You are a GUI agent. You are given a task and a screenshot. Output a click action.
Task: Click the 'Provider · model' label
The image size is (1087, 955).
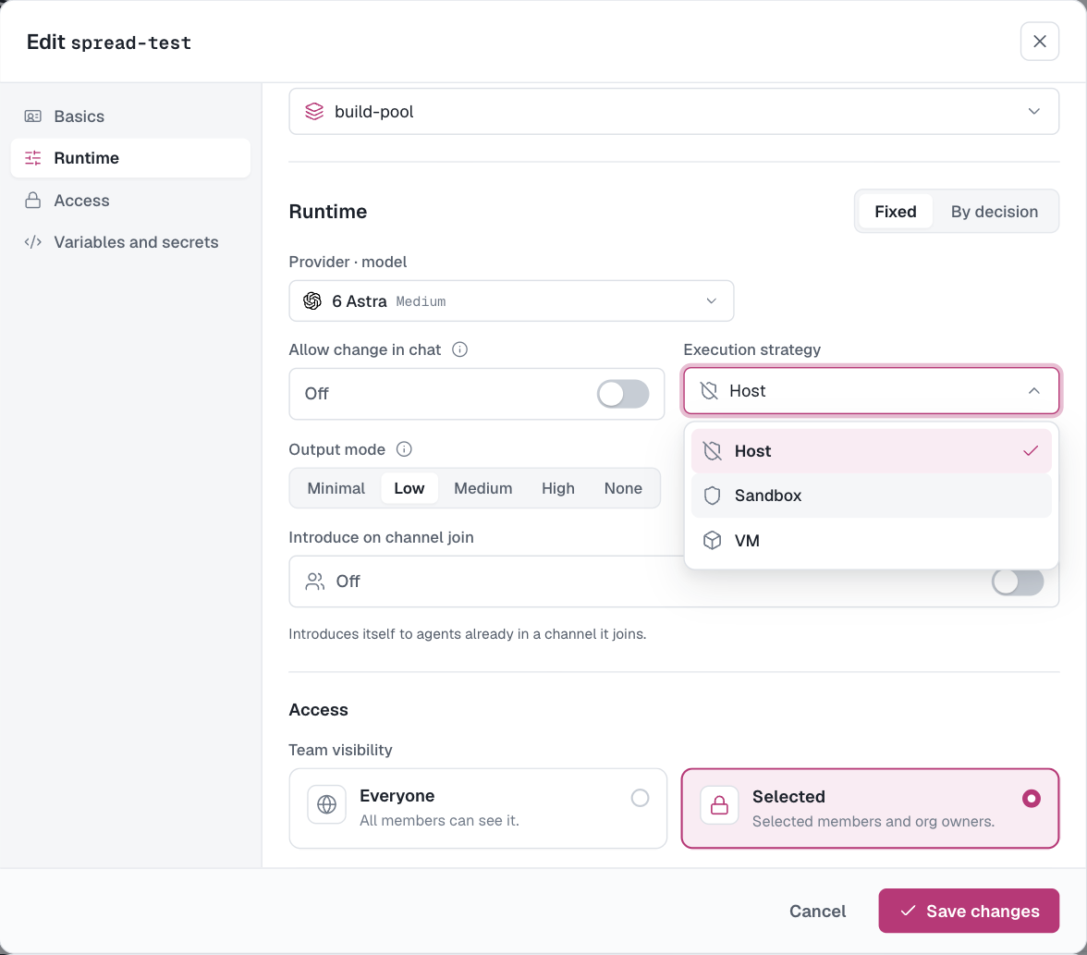(348, 262)
